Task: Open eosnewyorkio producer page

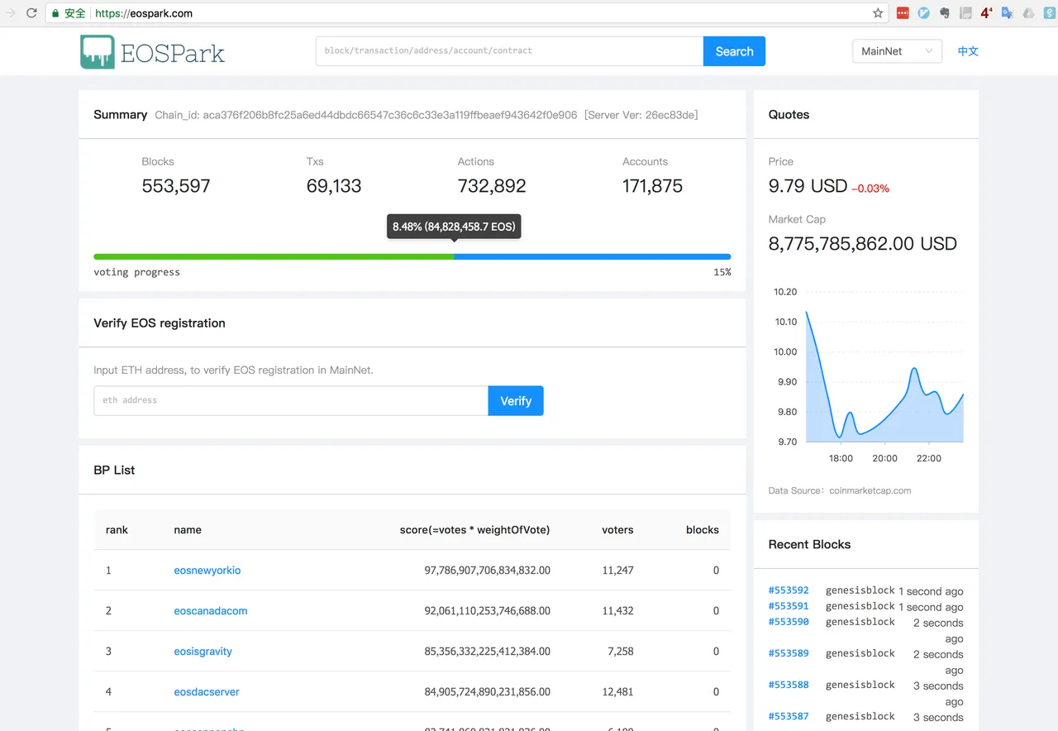Action: tap(207, 571)
